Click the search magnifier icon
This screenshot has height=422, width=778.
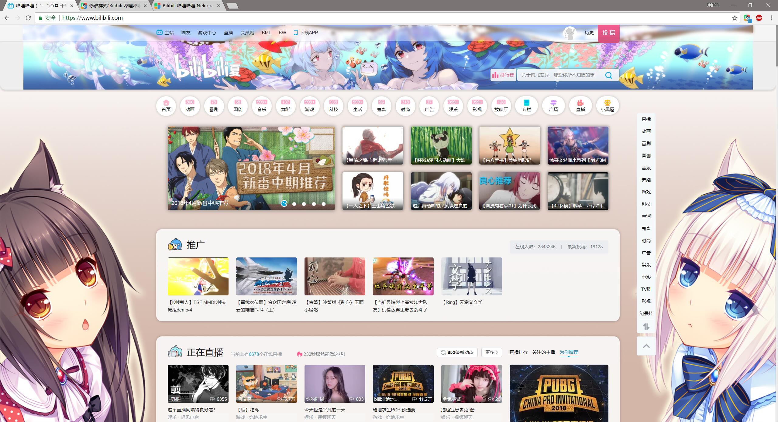(x=608, y=75)
